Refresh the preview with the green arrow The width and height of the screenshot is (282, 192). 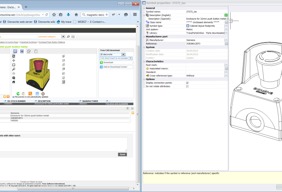pos(18,94)
